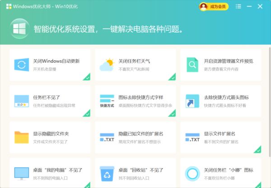Minimize the Windows优化大师 window

pos(249,6)
